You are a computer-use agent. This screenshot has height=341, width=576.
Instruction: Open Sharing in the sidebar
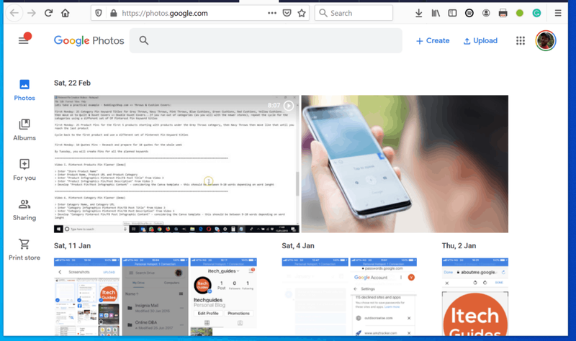[24, 210]
